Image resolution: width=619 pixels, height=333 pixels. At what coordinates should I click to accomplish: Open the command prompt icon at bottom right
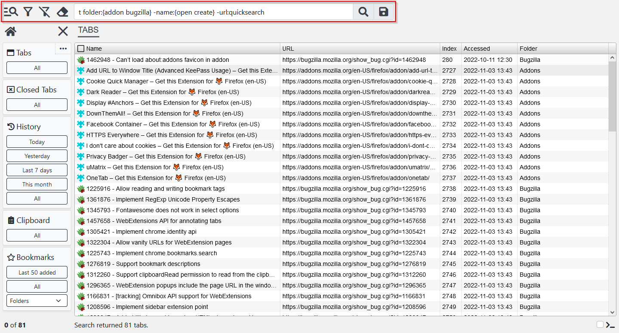(610, 325)
